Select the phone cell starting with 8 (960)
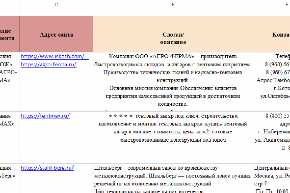290x193 pixels. [272, 82]
